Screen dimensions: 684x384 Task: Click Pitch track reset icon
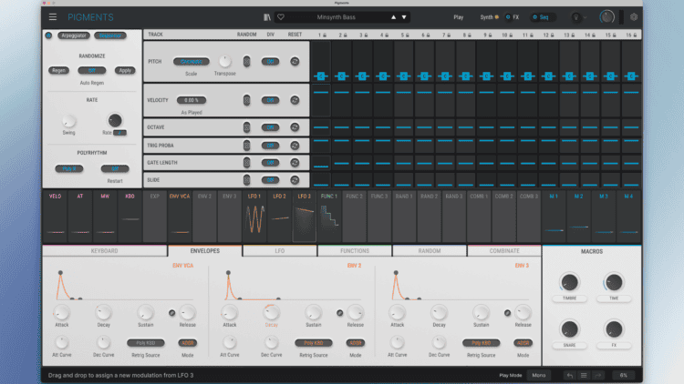point(295,61)
